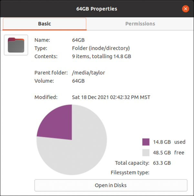Click the Volume value 64GB
The width and height of the screenshot is (194, 196).
tap(78, 81)
